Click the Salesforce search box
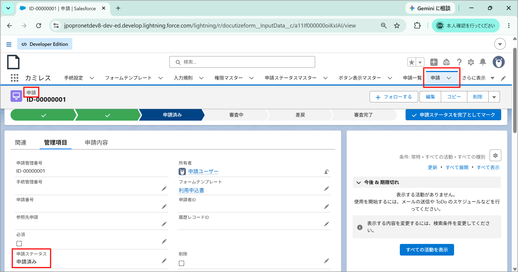 pyautogui.click(x=242, y=62)
